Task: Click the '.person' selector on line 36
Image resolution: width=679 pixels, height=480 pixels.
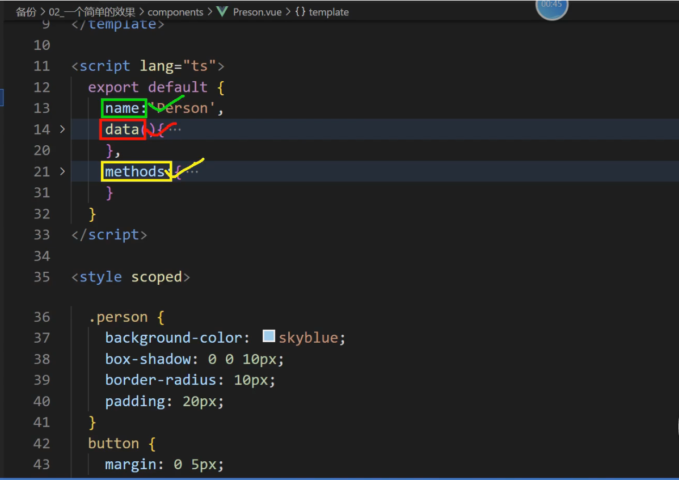Action: 118,318
